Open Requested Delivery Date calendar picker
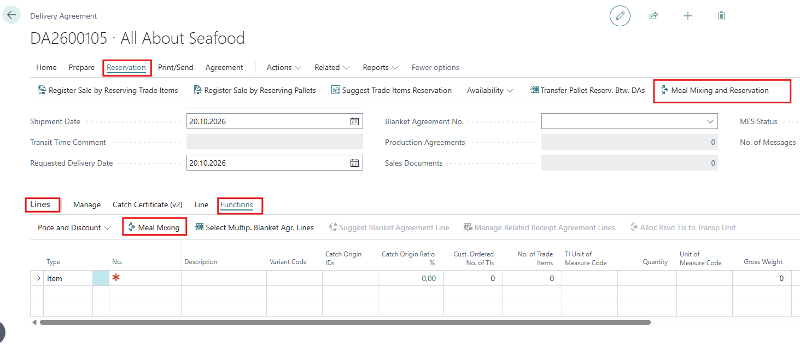This screenshot has width=800, height=345. point(354,163)
